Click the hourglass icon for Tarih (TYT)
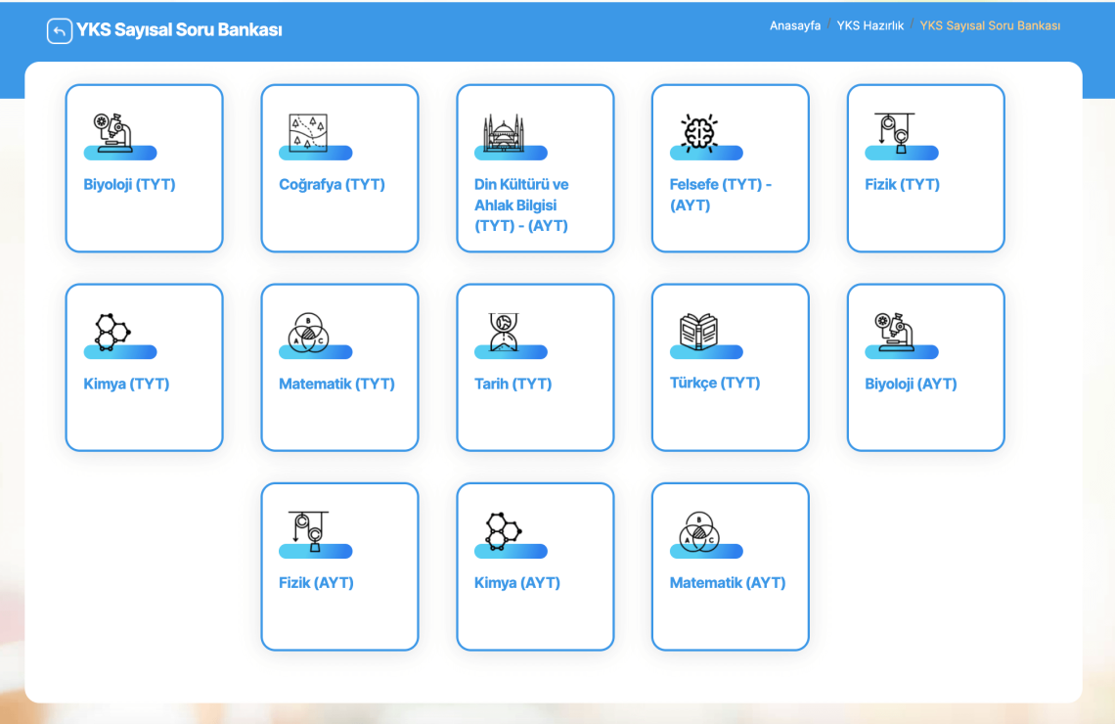This screenshot has width=1115, height=724. (x=503, y=332)
